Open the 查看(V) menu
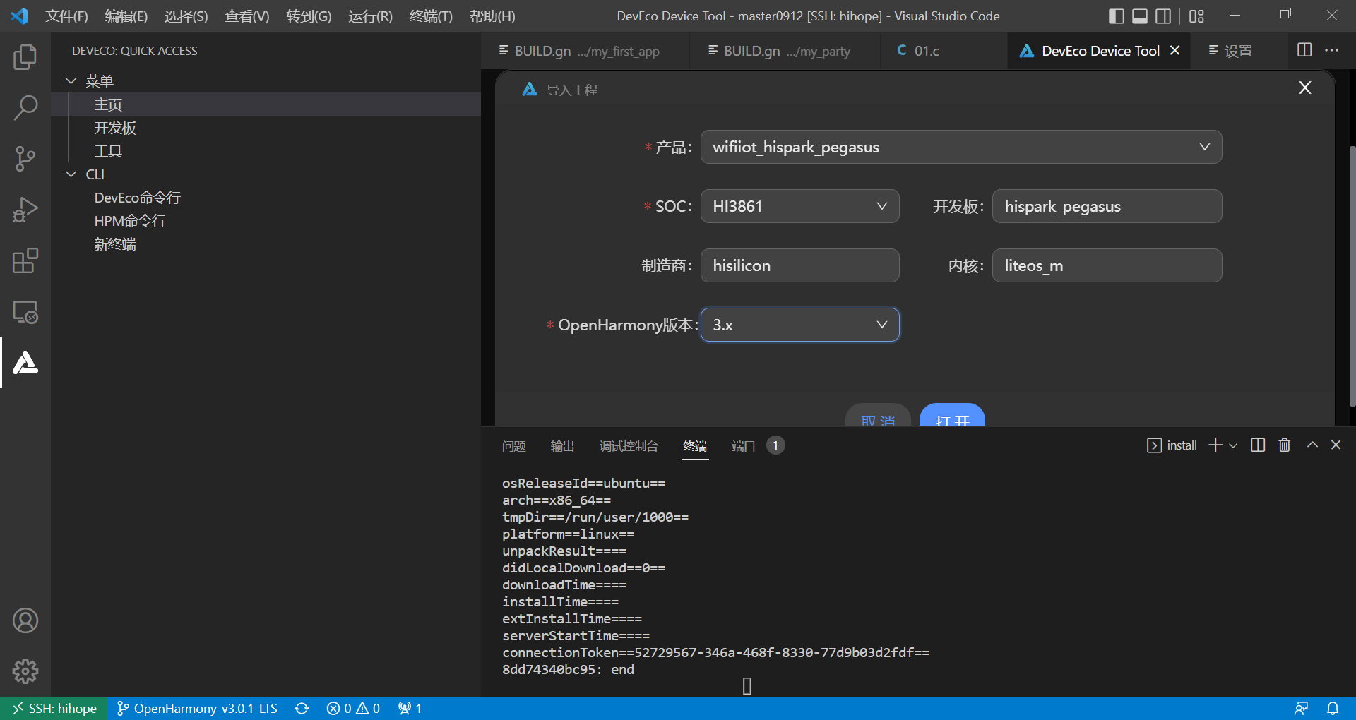The image size is (1356, 720). 247,16
